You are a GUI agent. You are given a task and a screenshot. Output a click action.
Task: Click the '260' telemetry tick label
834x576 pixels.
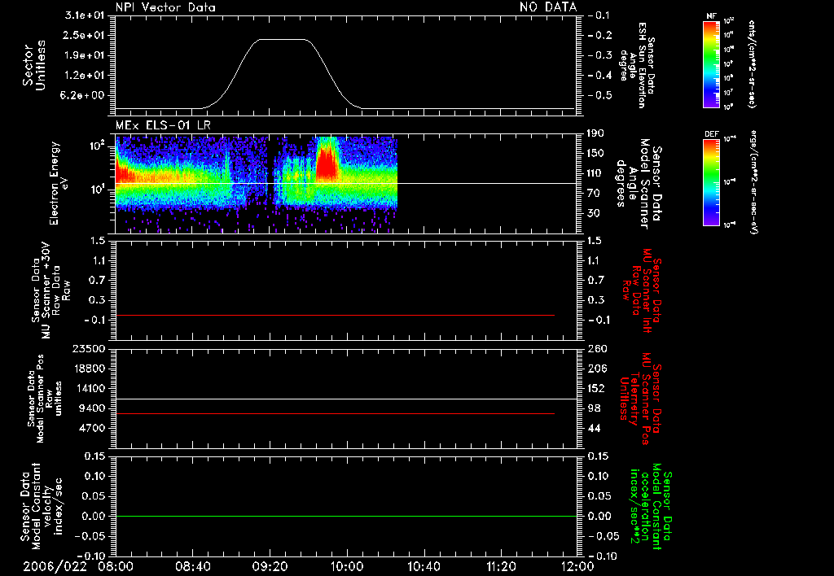click(x=598, y=349)
